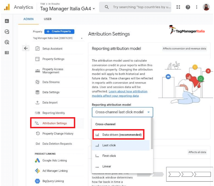Open BigQuery Linking

[x=53, y=181]
